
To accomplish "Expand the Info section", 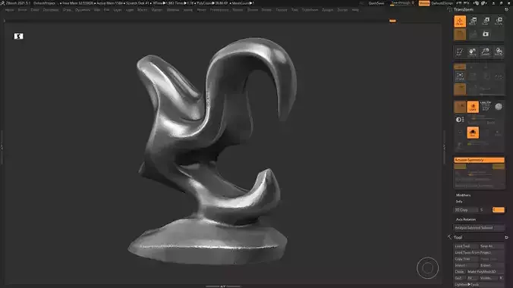I will [459, 202].
